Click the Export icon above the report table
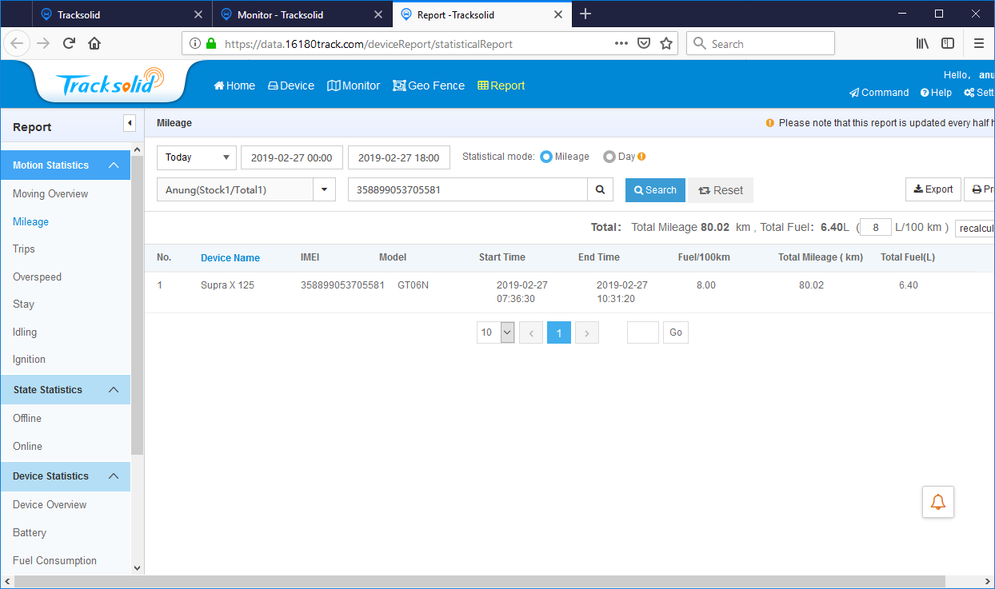The image size is (995, 589). coord(933,189)
